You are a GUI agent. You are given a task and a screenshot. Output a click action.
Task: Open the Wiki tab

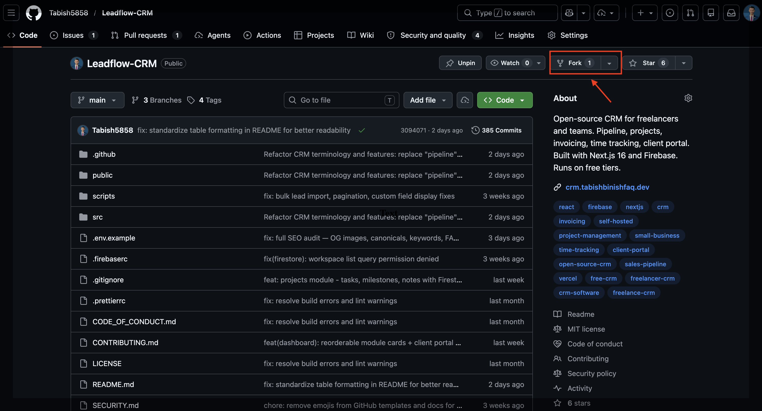click(x=360, y=35)
